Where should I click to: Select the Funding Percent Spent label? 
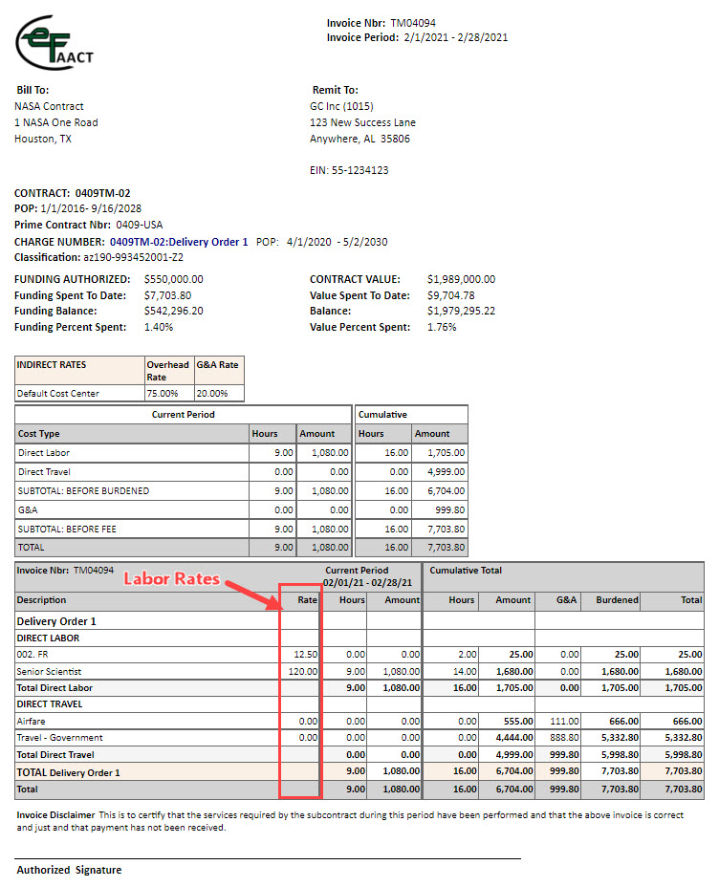click(x=70, y=327)
